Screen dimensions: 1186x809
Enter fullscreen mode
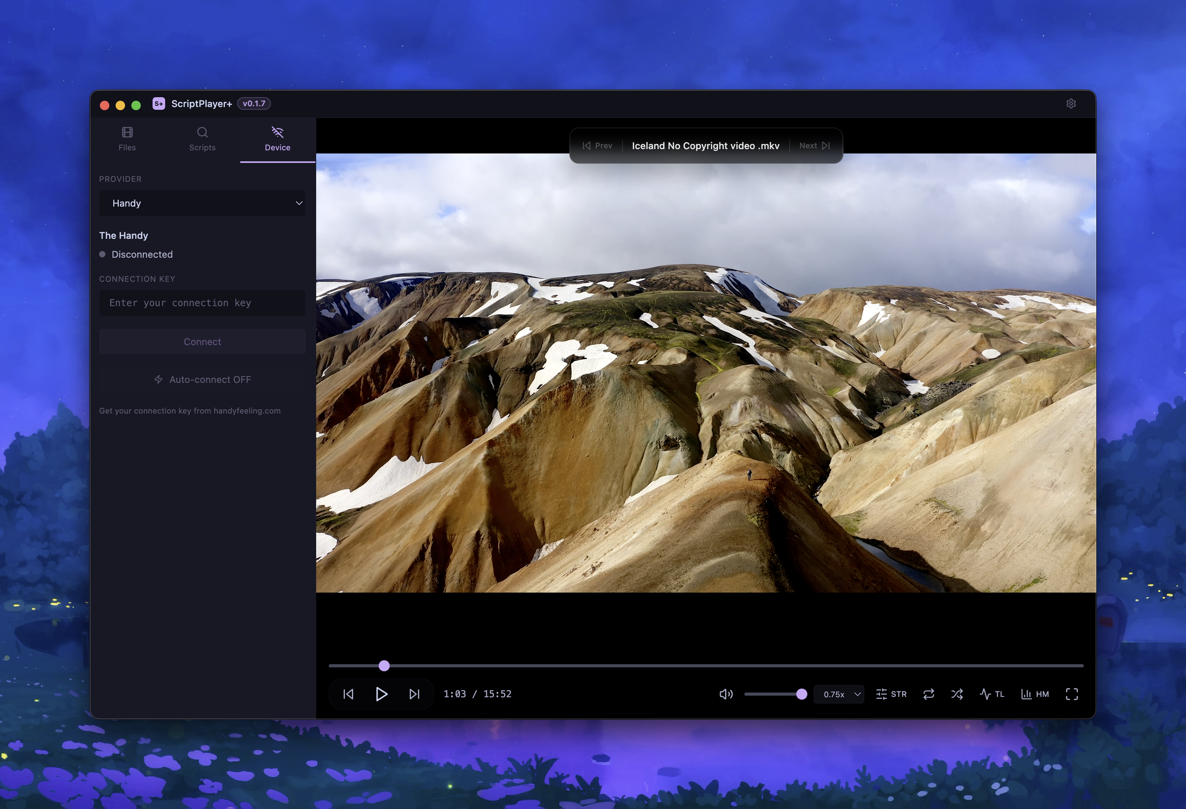point(1072,694)
